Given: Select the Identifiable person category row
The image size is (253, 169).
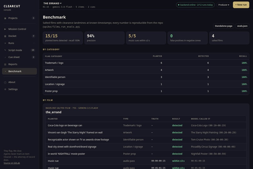Looking at the screenshot, I should (146, 77).
